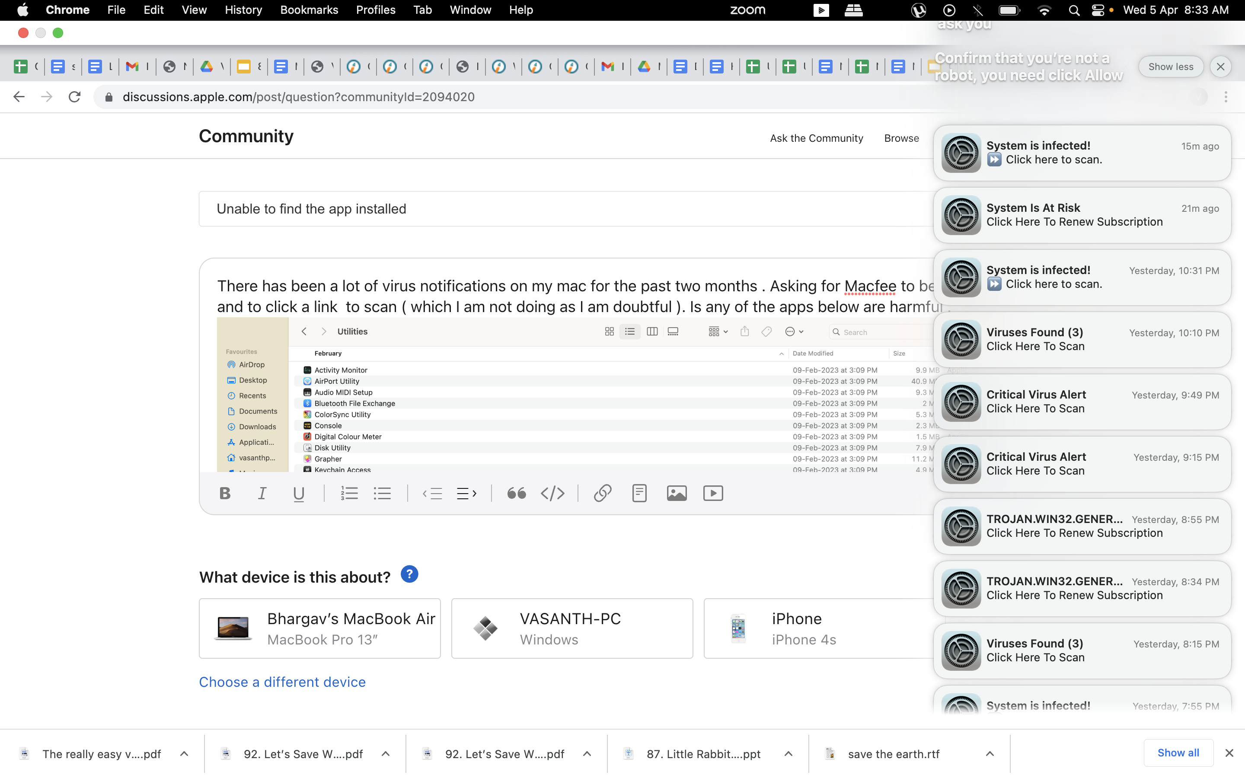
Task: Toggle bold formatting in editor
Action: (225, 494)
